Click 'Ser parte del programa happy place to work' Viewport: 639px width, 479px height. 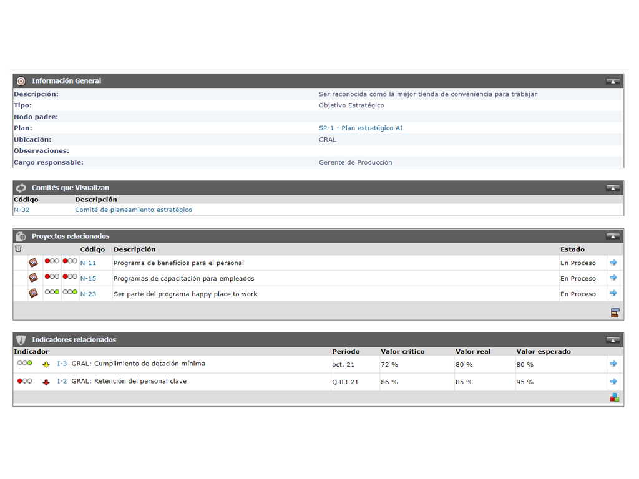(x=185, y=294)
